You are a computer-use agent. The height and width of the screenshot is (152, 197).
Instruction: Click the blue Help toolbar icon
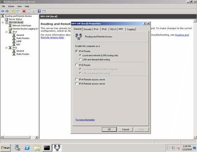[39, 11]
